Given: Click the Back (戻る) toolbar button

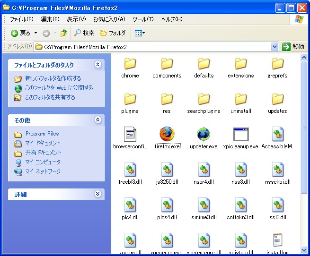Looking at the screenshot, I should [x=20, y=33].
